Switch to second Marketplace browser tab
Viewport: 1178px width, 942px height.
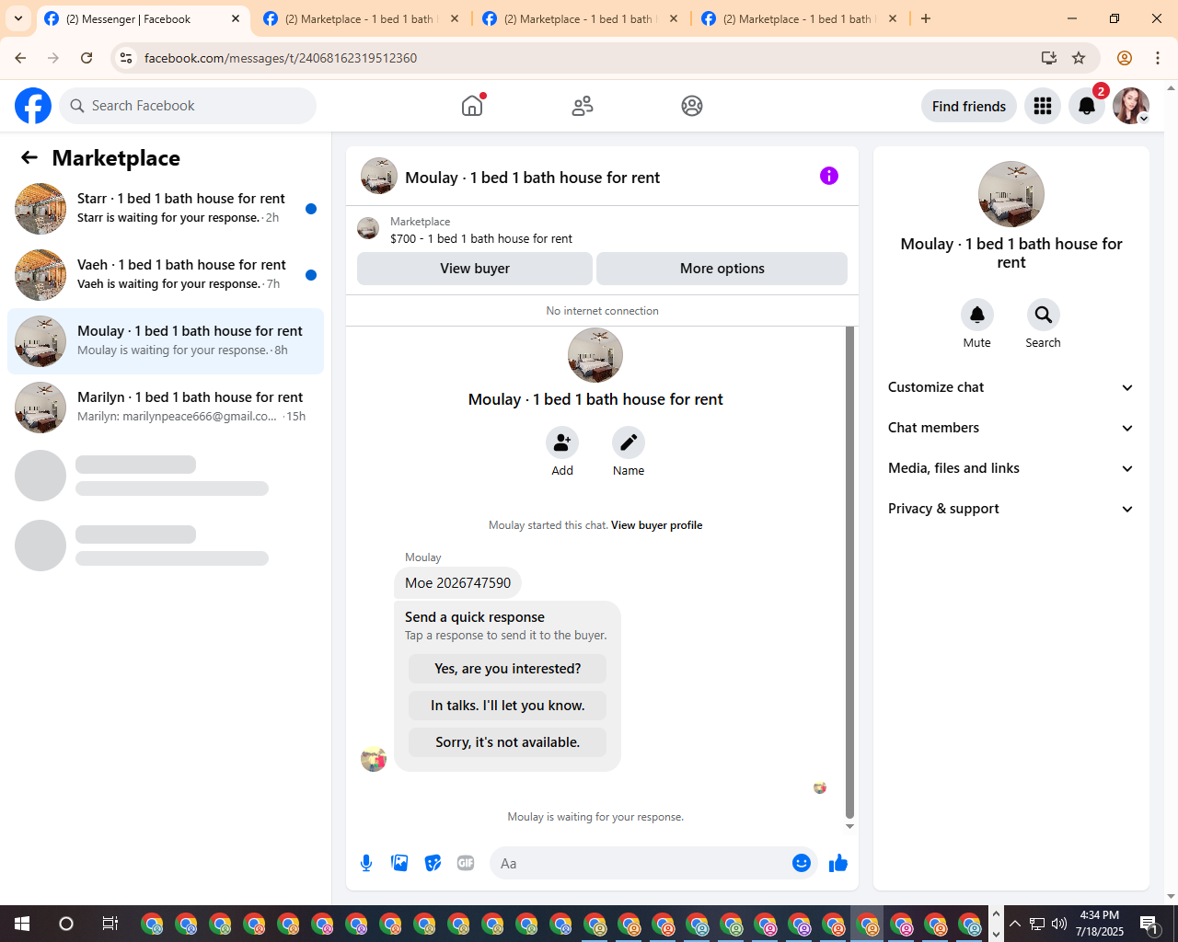click(x=362, y=18)
